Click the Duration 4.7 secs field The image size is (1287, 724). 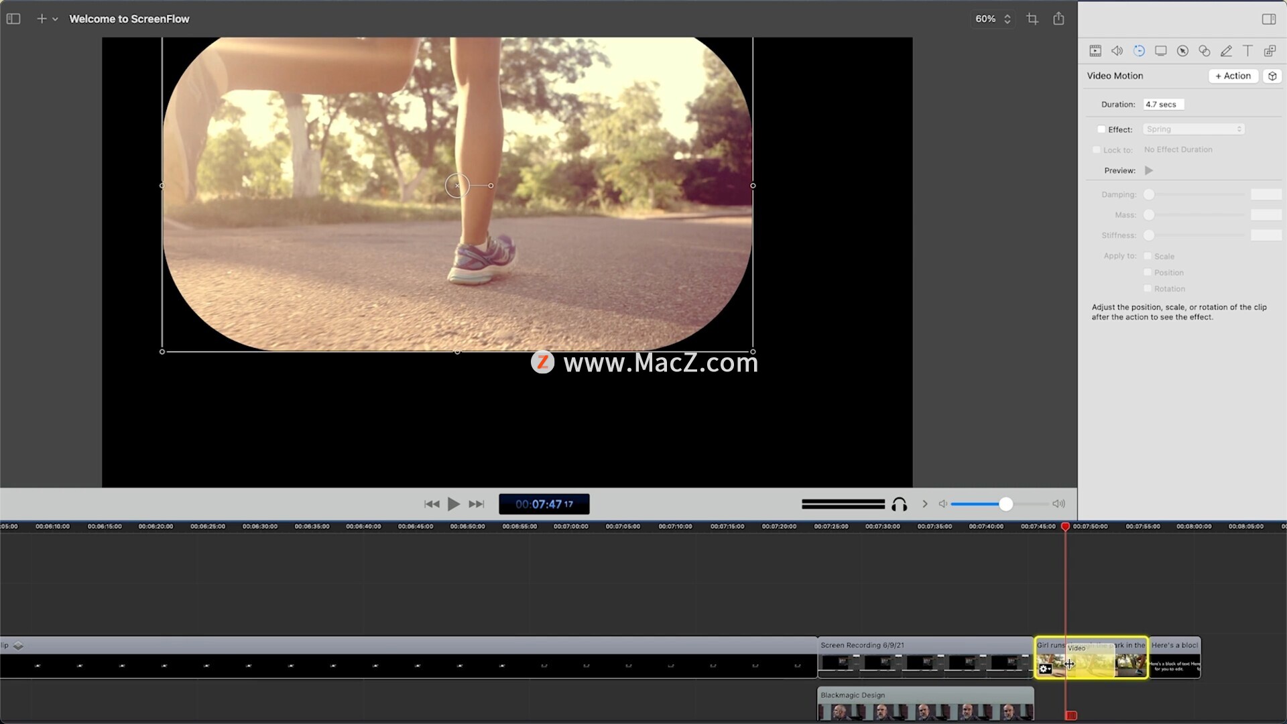[1164, 105]
